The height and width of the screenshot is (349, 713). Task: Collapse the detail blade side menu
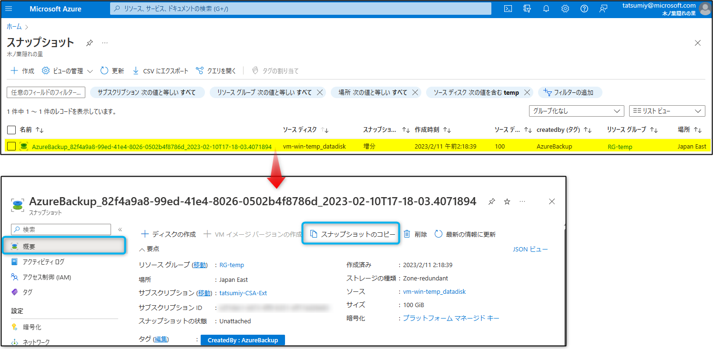(x=120, y=229)
